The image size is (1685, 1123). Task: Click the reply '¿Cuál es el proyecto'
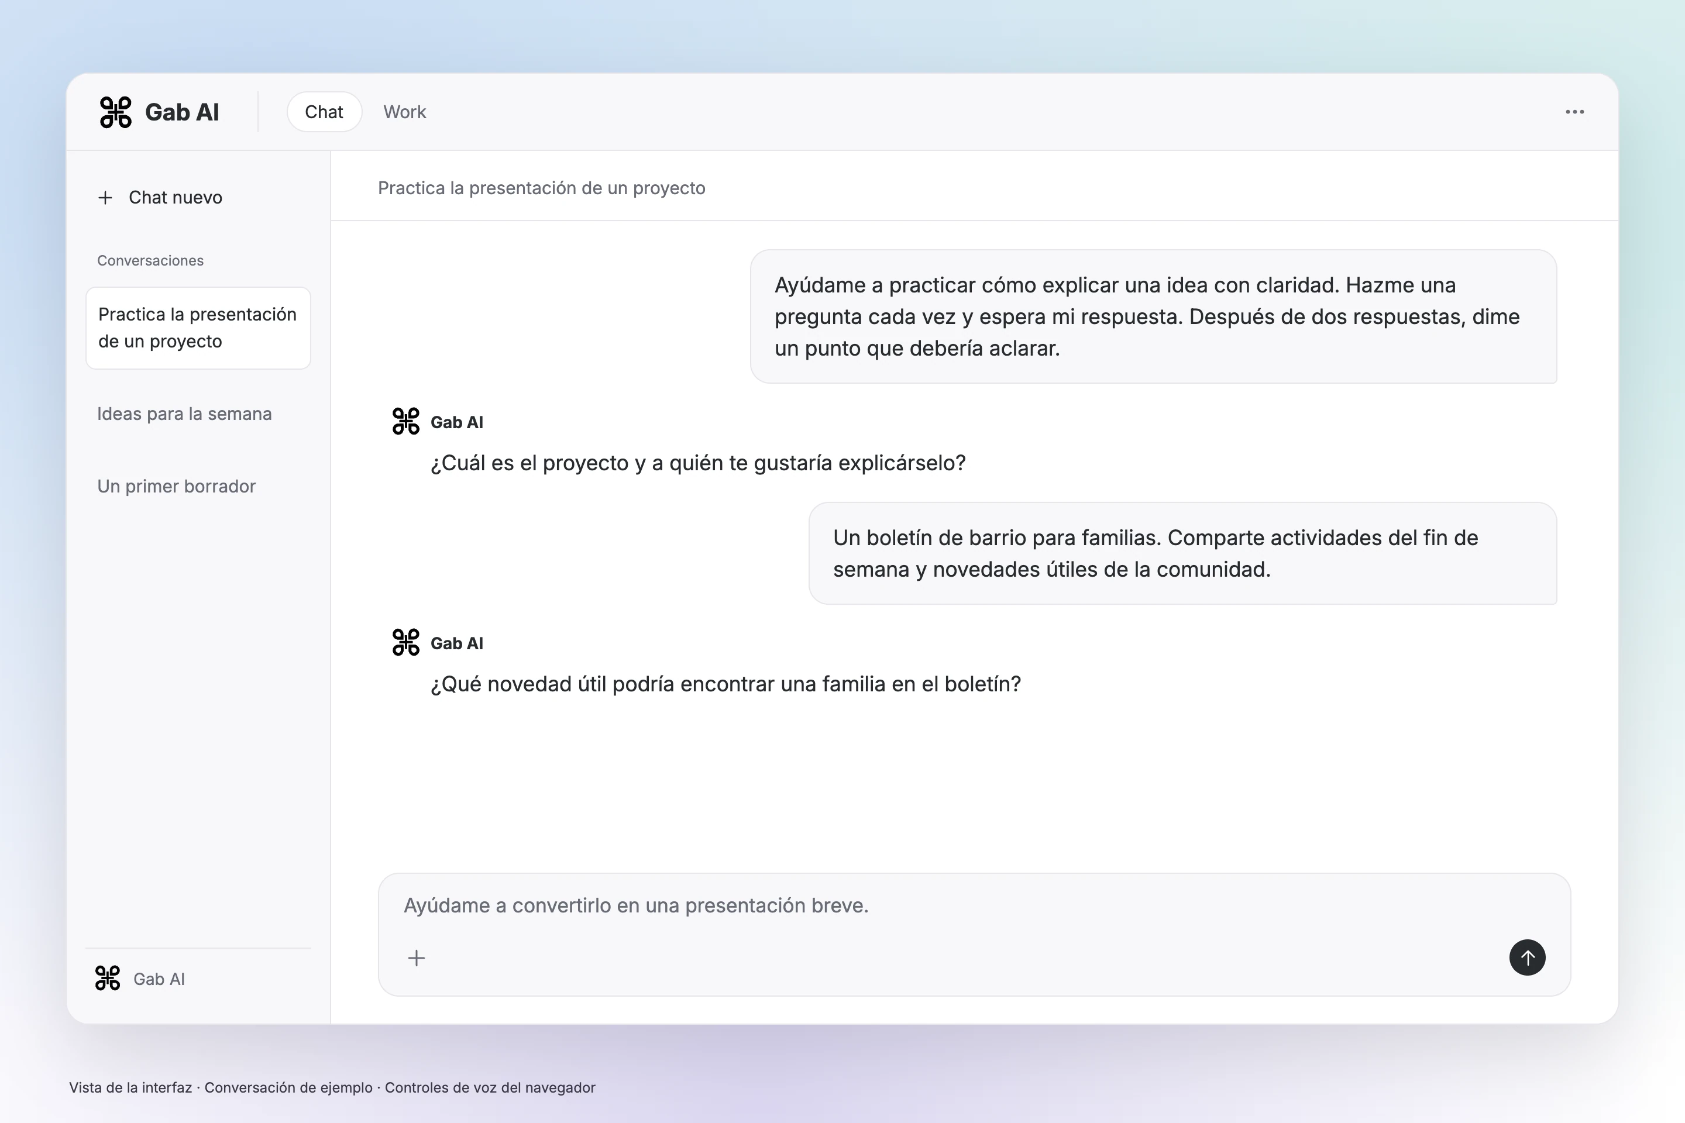[x=698, y=463]
